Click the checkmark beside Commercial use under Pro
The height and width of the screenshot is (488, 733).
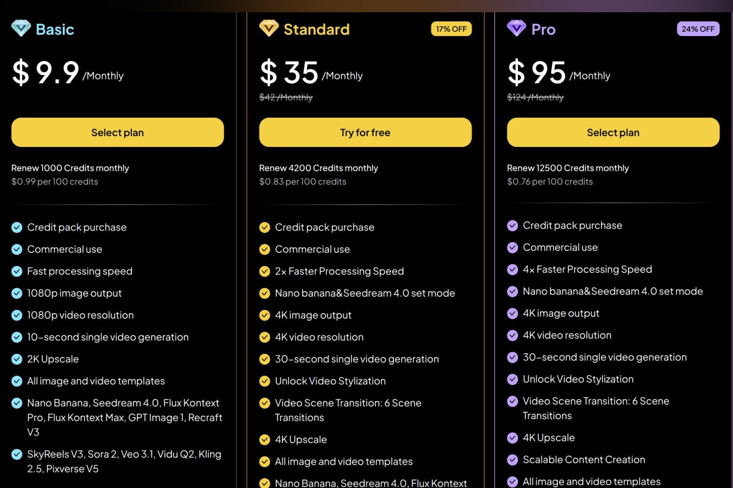pos(512,247)
